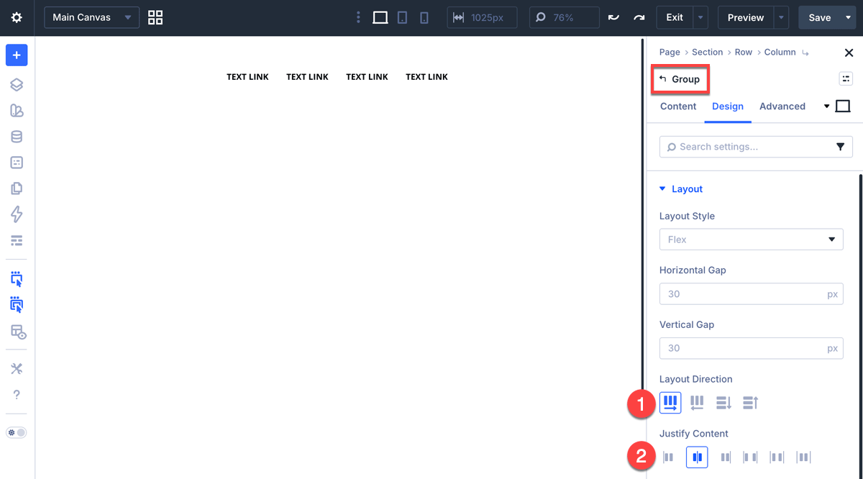Viewport: 863px width, 479px height.
Task: Switch to desktop view
Action: [380, 17]
